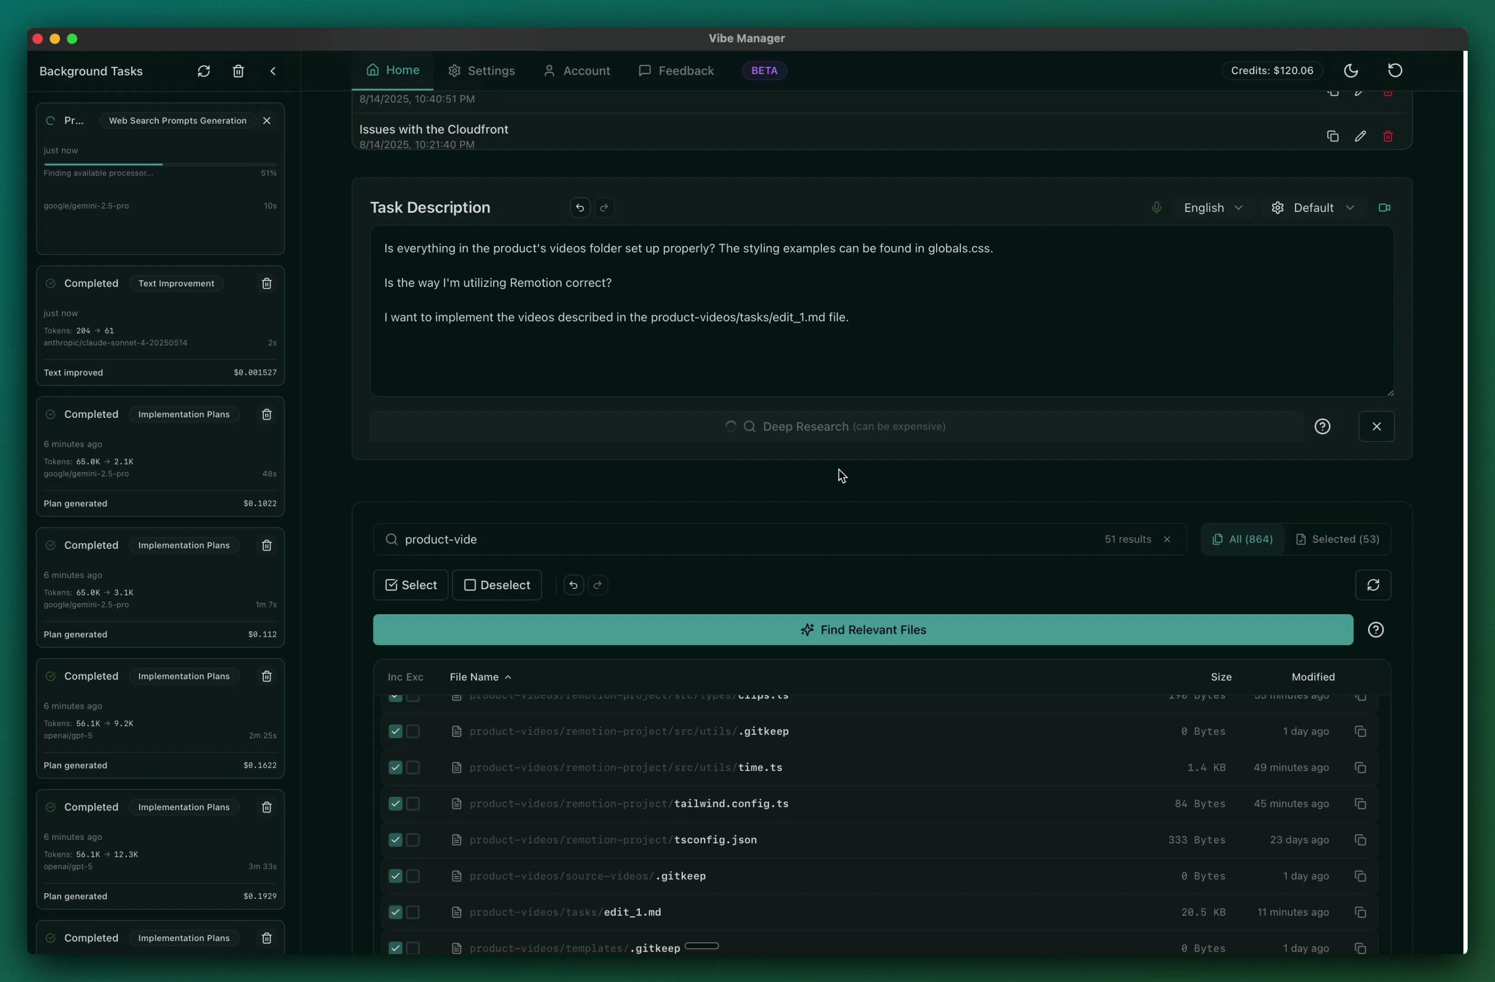The width and height of the screenshot is (1495, 982).
Task: Uncheck include for tsconfig.json
Action: [x=395, y=840]
